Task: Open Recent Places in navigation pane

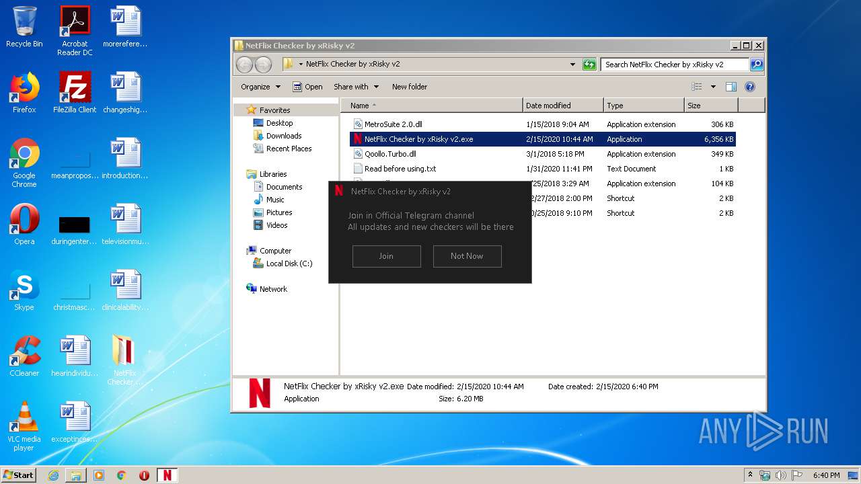Action: (x=283, y=149)
